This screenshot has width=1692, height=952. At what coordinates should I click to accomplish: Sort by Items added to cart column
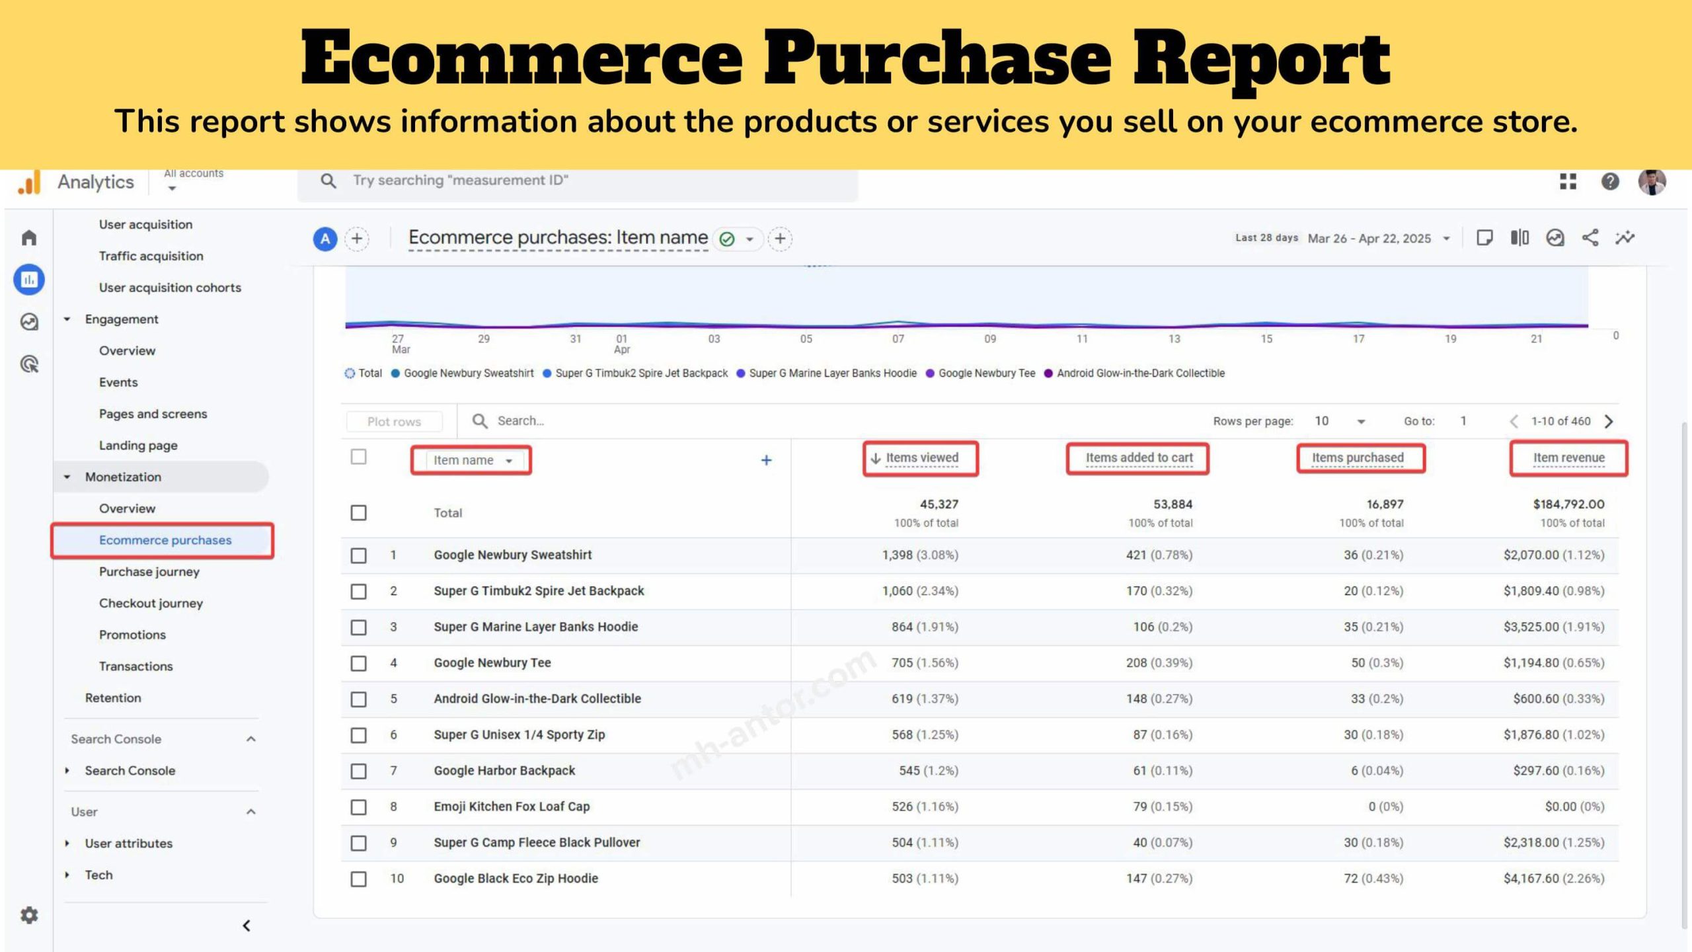click(1139, 458)
